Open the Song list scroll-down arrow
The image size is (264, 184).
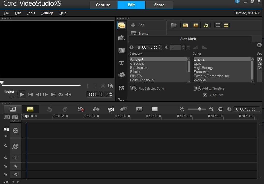[252, 81]
